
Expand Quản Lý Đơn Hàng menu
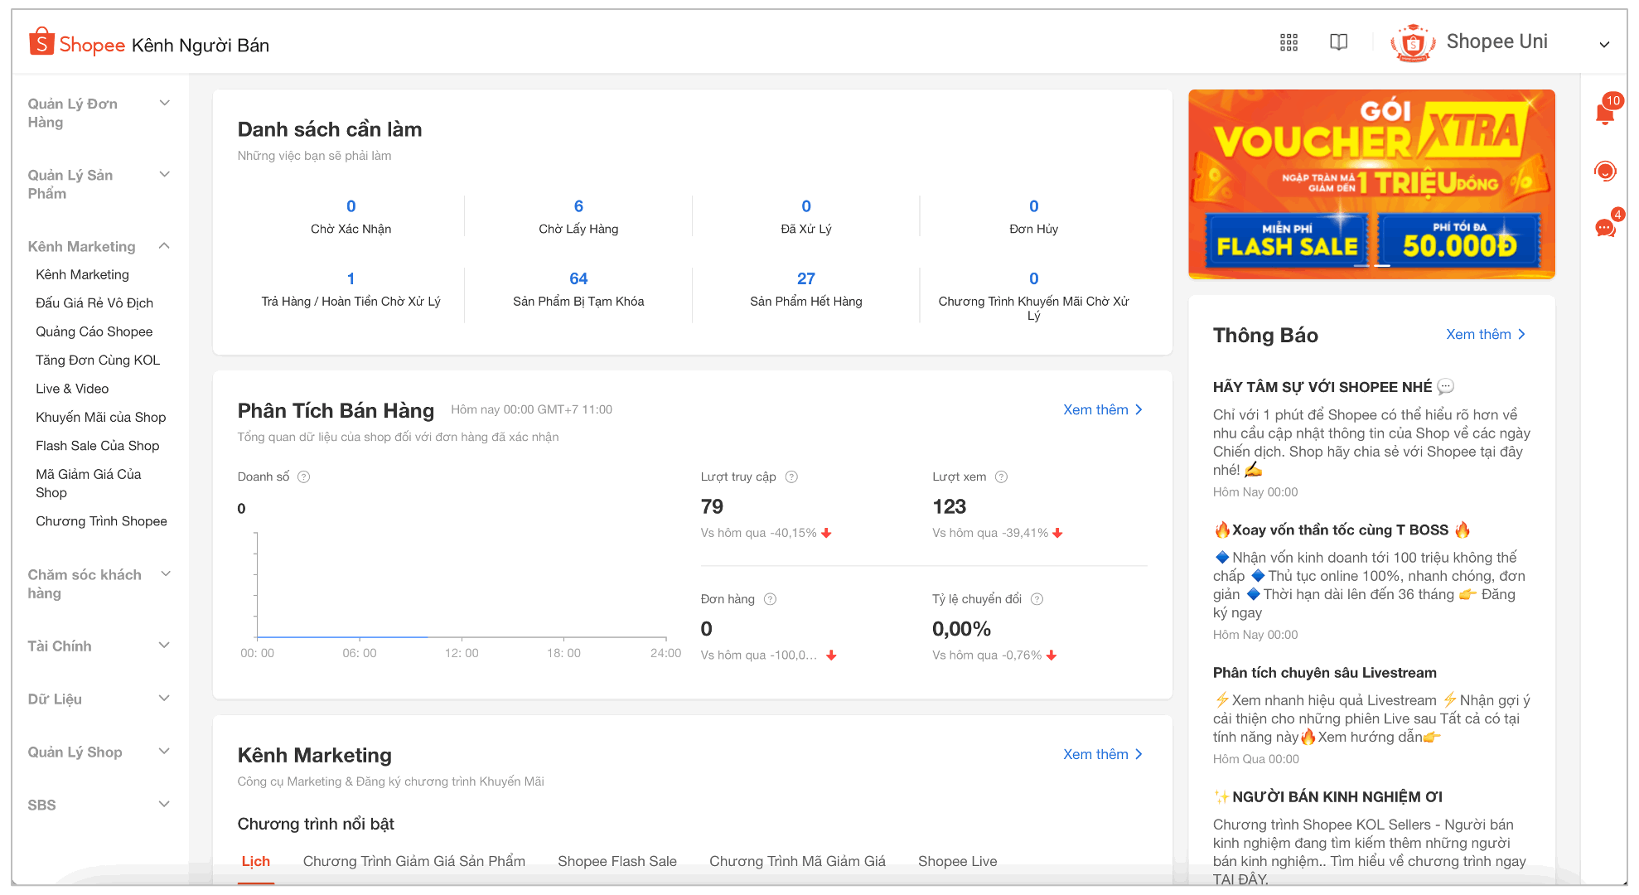(x=164, y=104)
